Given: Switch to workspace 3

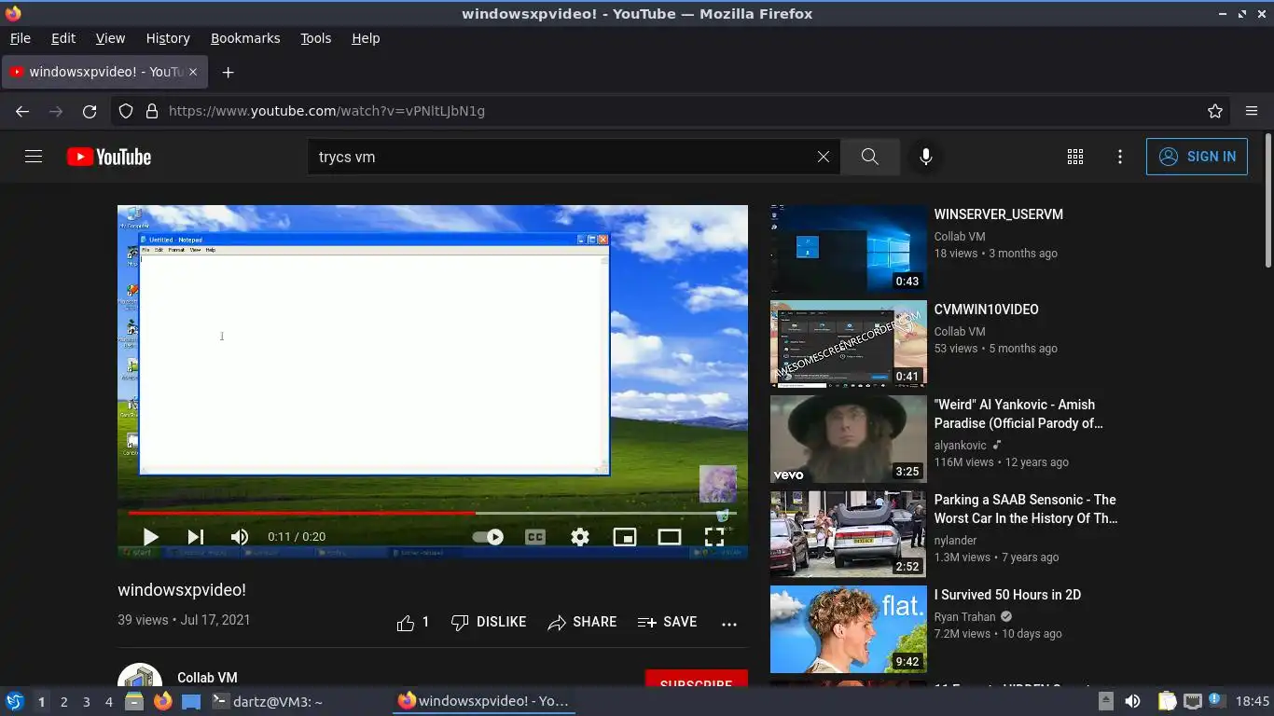Looking at the screenshot, I should 86,702.
